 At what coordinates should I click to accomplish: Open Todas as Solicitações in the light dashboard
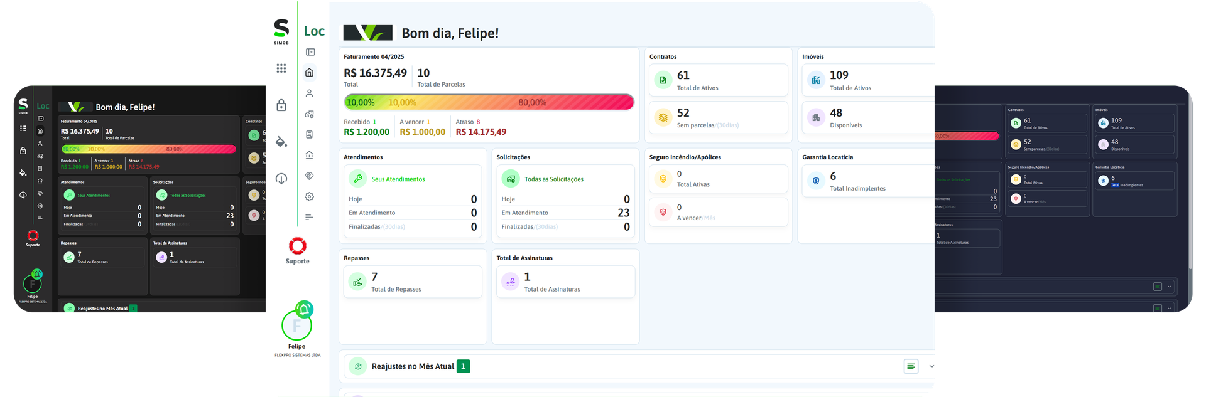point(554,179)
